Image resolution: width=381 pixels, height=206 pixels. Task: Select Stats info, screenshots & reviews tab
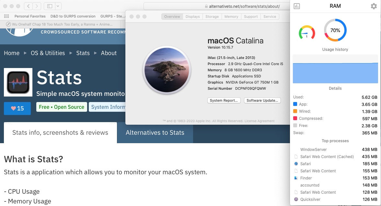pyautogui.click(x=60, y=133)
